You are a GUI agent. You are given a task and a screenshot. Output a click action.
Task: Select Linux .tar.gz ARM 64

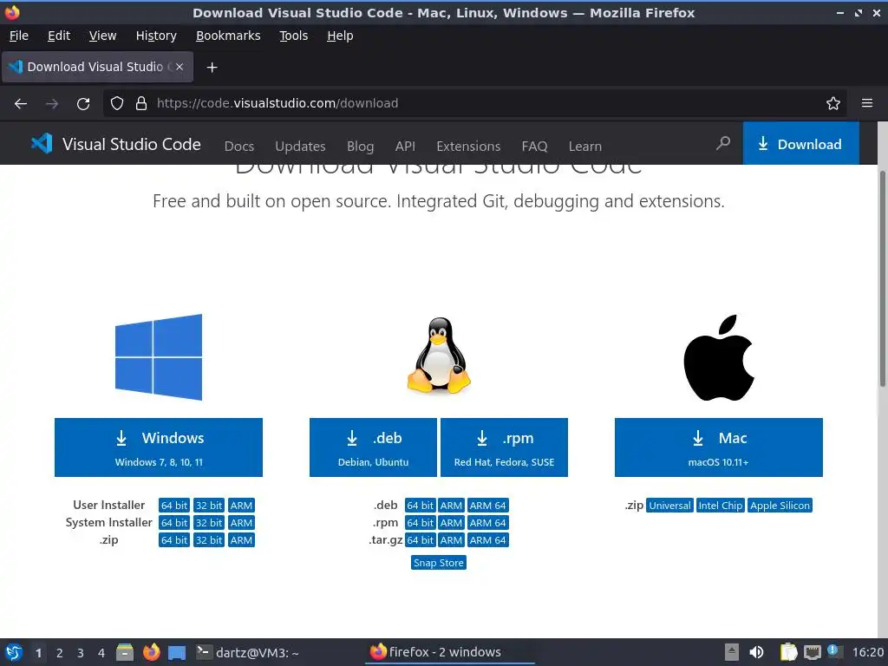point(487,540)
